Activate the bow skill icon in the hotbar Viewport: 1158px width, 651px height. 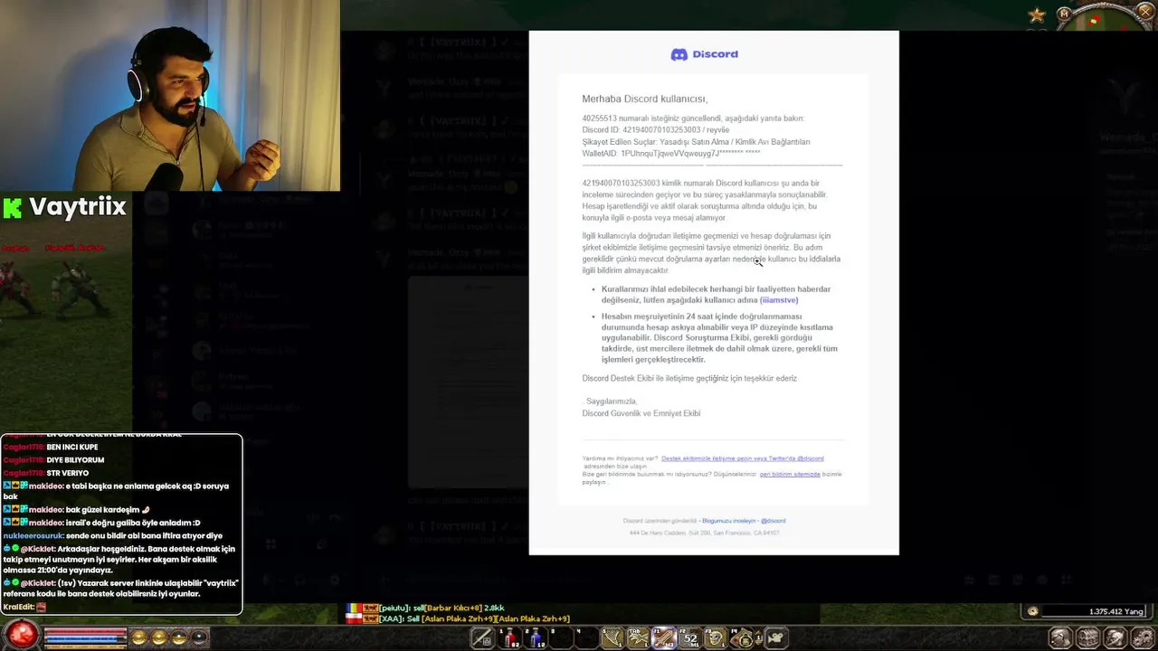pos(612,638)
